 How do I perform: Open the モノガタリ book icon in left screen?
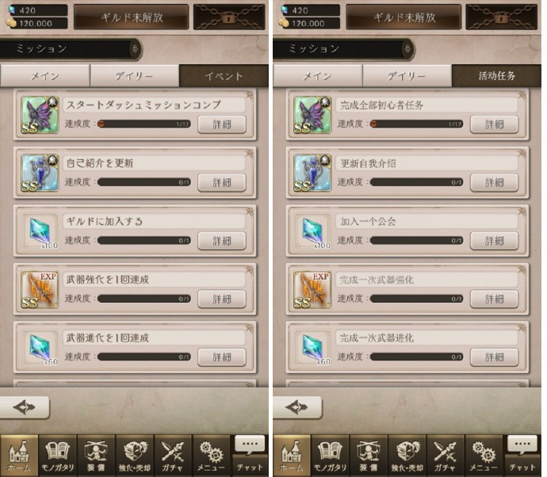(x=58, y=455)
